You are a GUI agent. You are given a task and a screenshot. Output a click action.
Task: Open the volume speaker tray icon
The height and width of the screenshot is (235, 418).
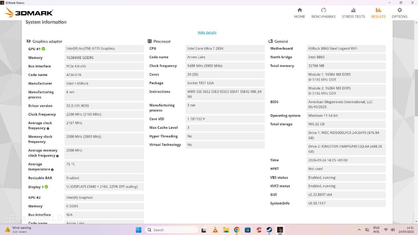click(393, 230)
